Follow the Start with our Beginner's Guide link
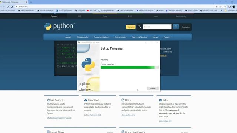The width and height of the screenshot is (237, 133). (59, 118)
